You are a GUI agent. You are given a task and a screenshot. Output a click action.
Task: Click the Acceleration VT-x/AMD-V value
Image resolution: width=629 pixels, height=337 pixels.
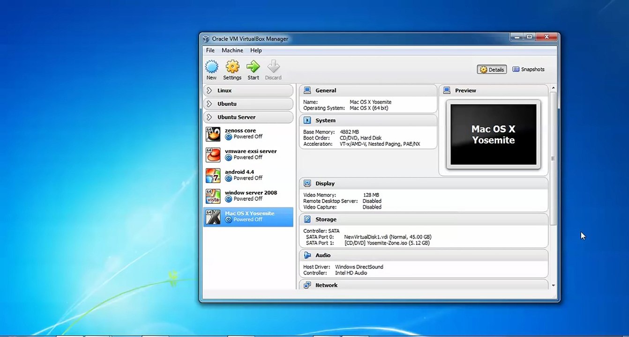(x=380, y=144)
